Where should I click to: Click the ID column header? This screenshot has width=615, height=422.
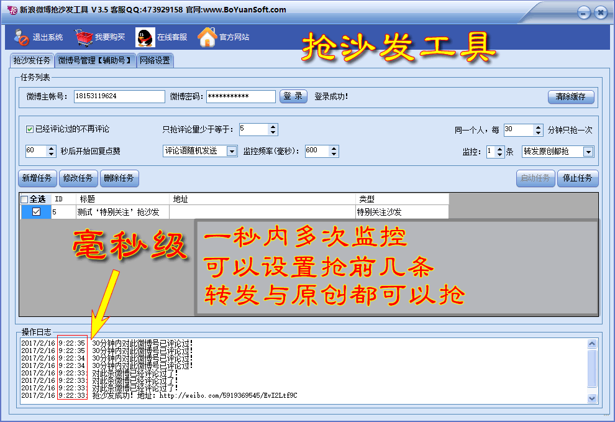point(63,199)
